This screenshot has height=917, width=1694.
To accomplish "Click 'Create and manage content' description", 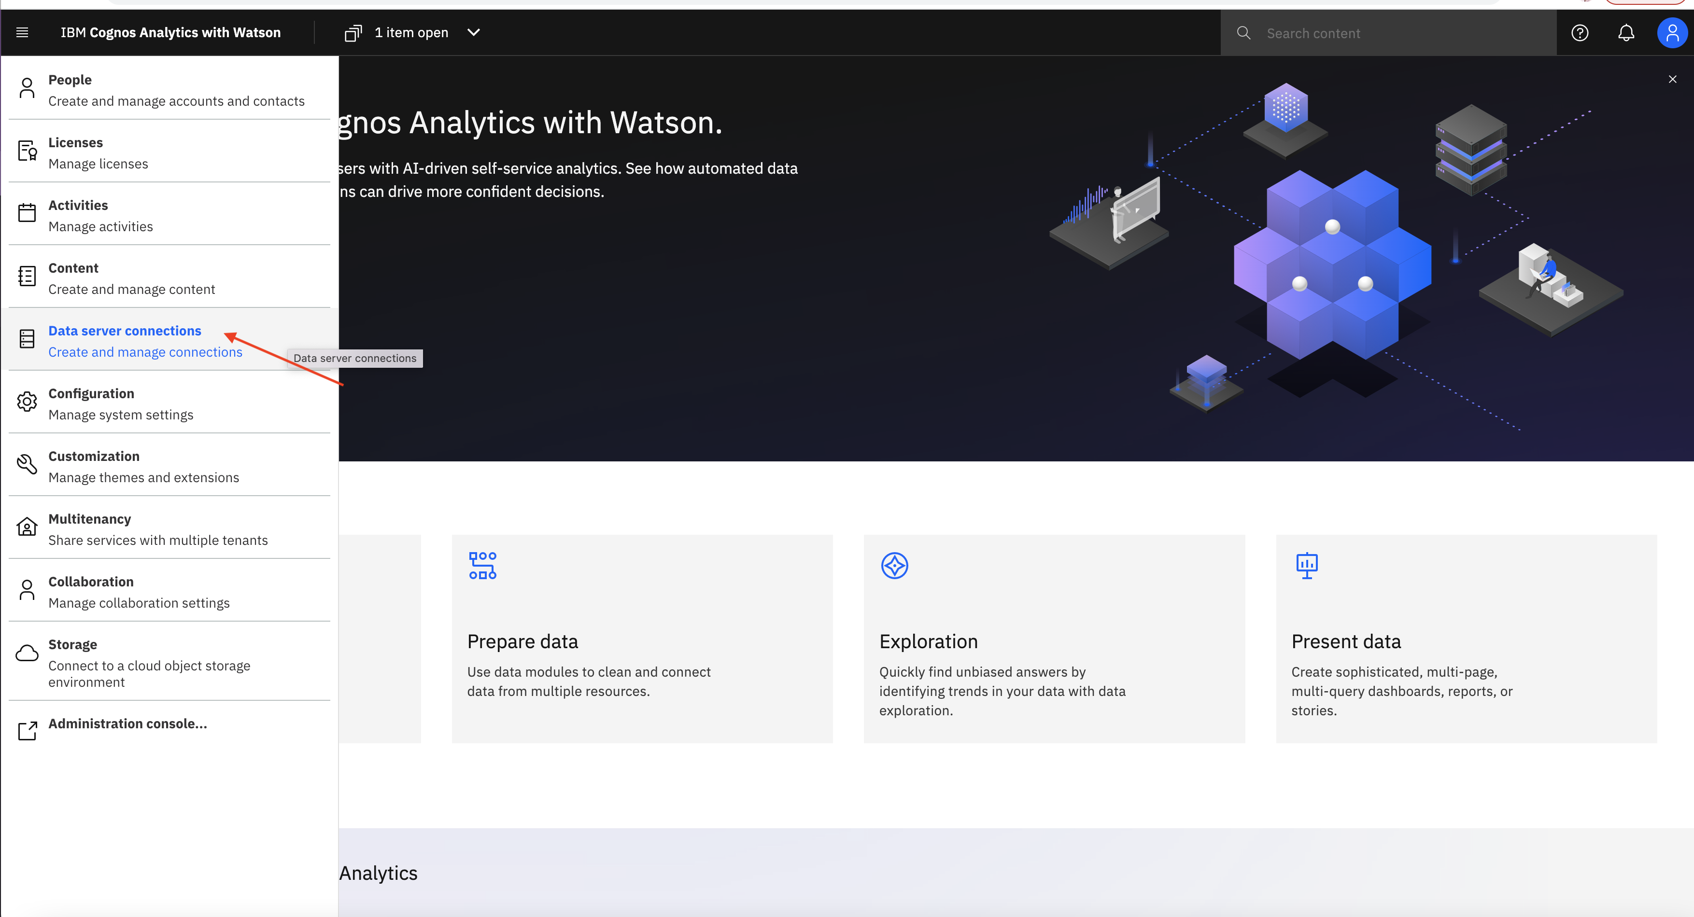I will pyautogui.click(x=131, y=289).
